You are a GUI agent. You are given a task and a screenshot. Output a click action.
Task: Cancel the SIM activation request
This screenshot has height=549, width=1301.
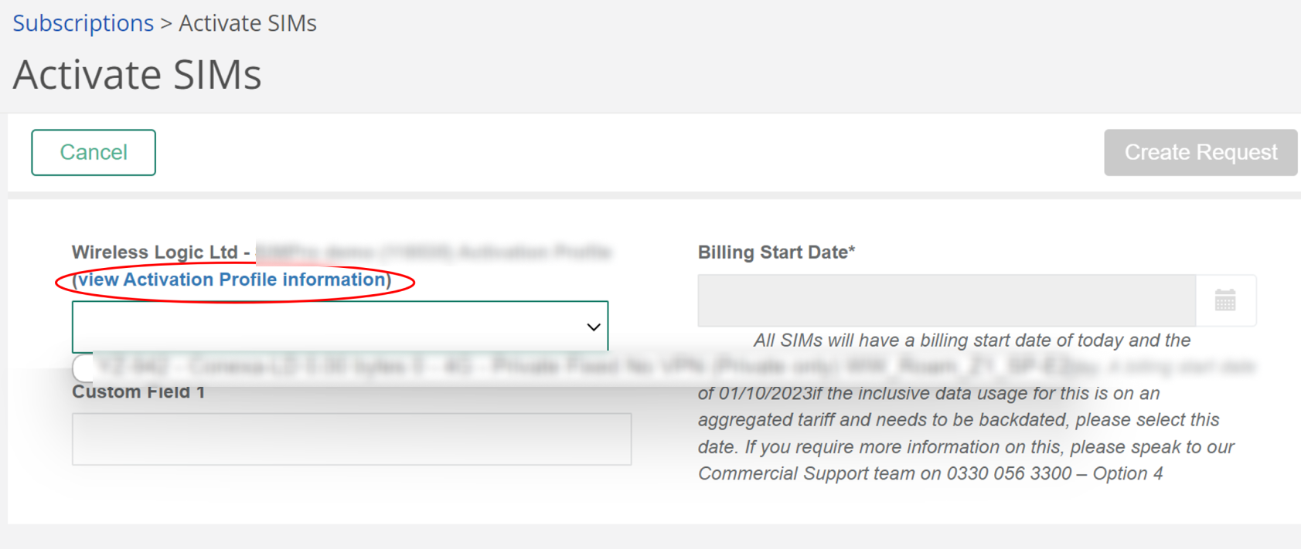point(93,152)
